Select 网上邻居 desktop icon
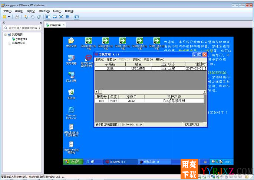Image resolution: width=254 pixels, height=180 pixels. point(71,77)
